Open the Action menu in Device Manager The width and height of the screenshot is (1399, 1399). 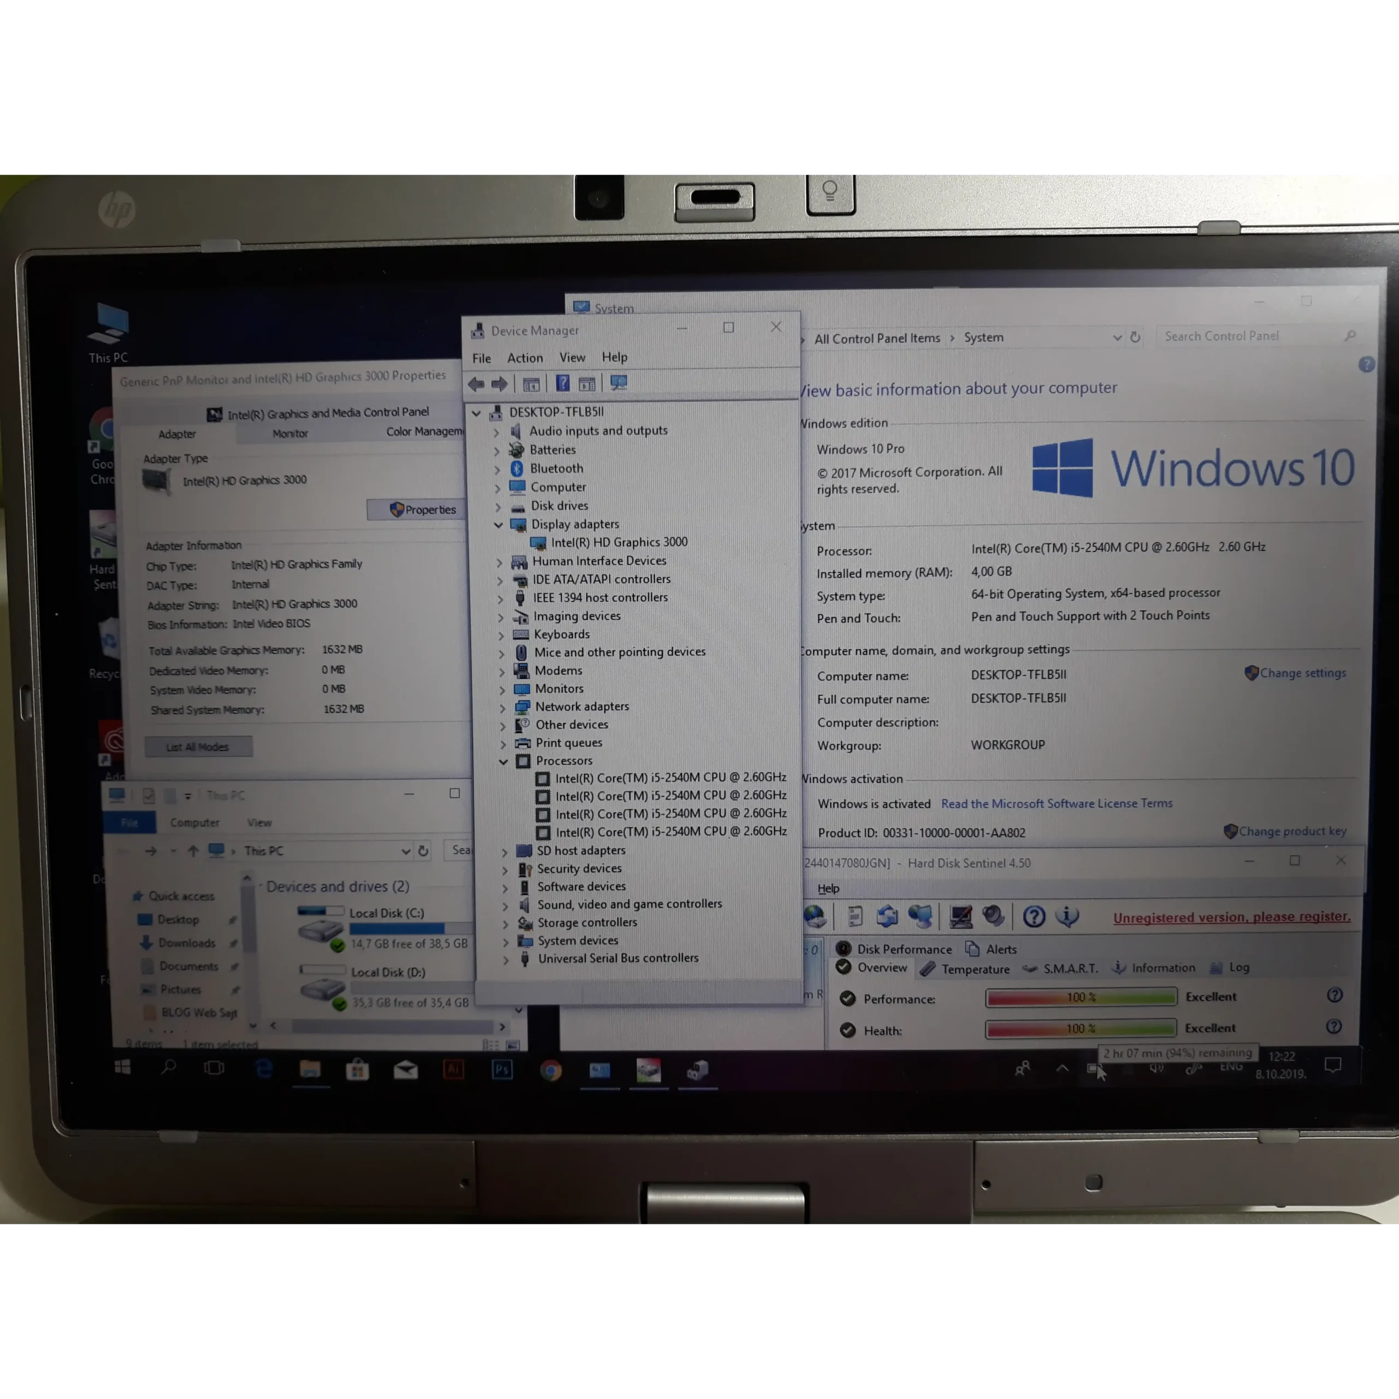point(524,358)
